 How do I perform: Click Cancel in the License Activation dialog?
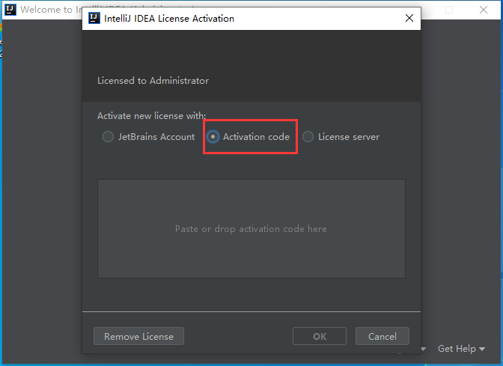(382, 336)
